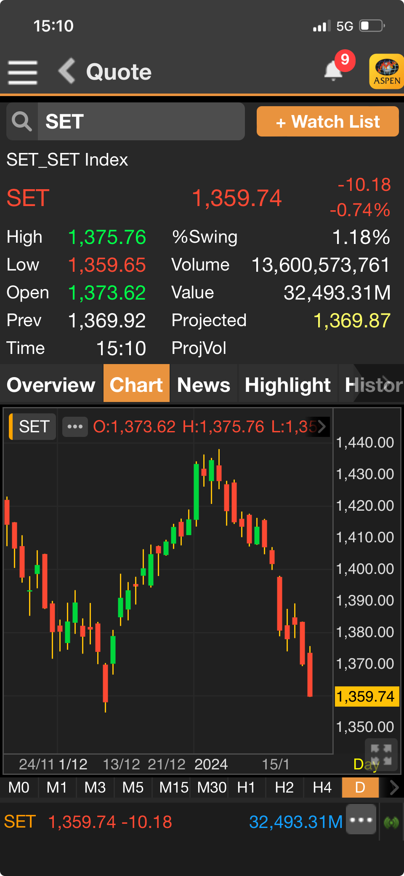This screenshot has width=404, height=876.
Task: Open chart options three-dot button
Action: (x=75, y=427)
